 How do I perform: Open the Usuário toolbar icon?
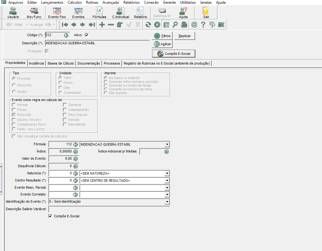[13, 13]
